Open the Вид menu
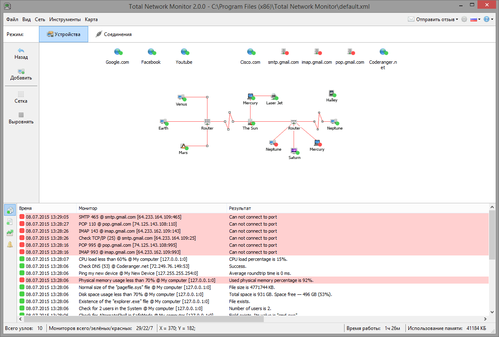This screenshot has width=499, height=337. pos(27,19)
